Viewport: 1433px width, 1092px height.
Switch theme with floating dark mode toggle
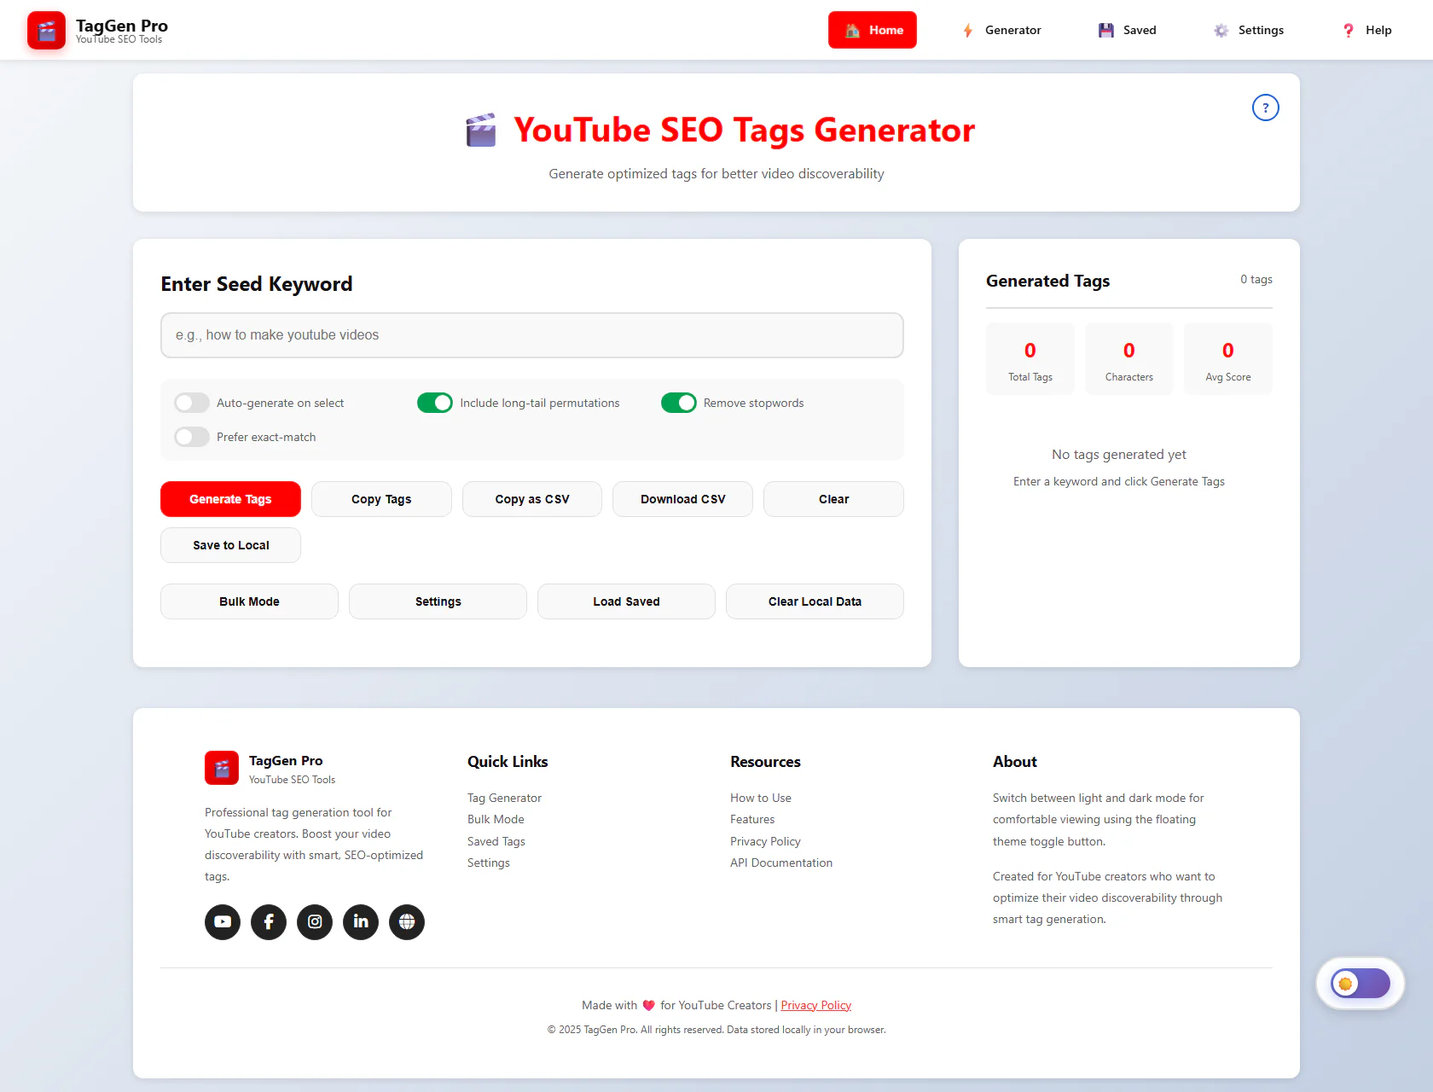[1360, 984]
